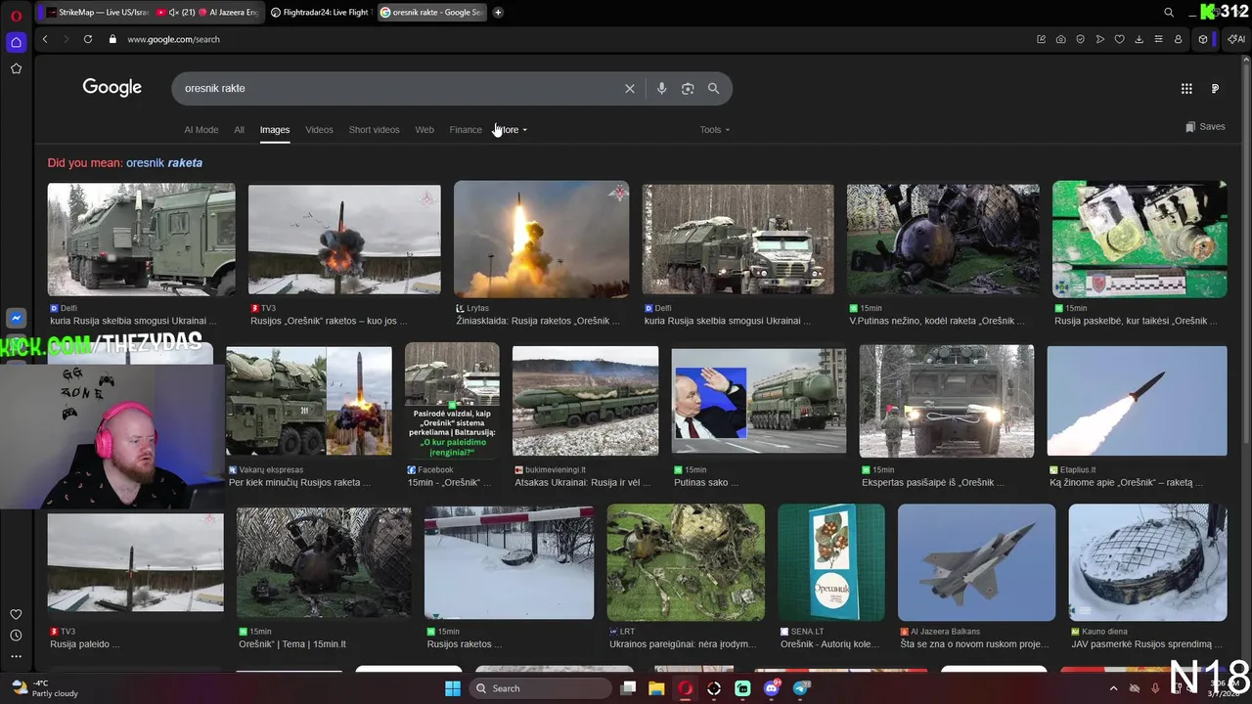
Task: Open File Explorer from the taskbar
Action: tap(656, 688)
